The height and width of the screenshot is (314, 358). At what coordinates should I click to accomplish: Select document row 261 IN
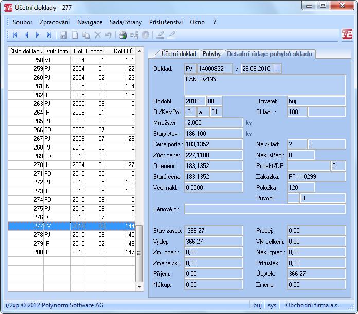[71, 86]
